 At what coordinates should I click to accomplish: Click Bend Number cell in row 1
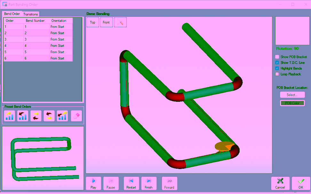[x=36, y=27]
